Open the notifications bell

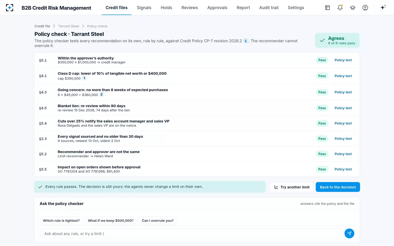coord(340,8)
